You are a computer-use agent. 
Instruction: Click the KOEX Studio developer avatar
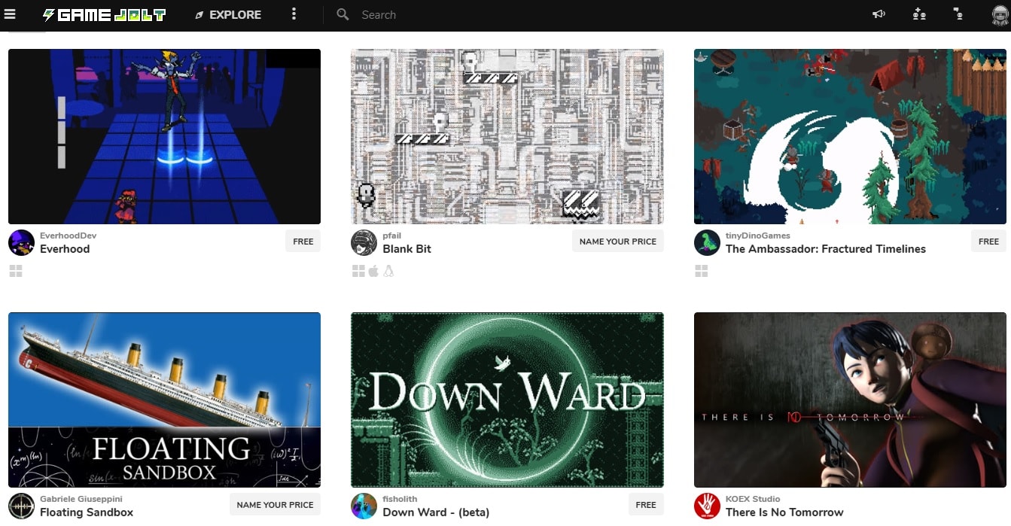click(707, 506)
